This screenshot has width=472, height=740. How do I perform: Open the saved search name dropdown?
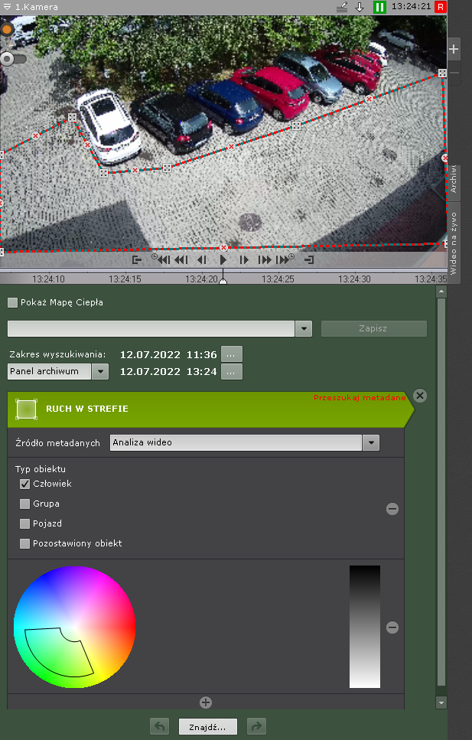click(x=304, y=328)
